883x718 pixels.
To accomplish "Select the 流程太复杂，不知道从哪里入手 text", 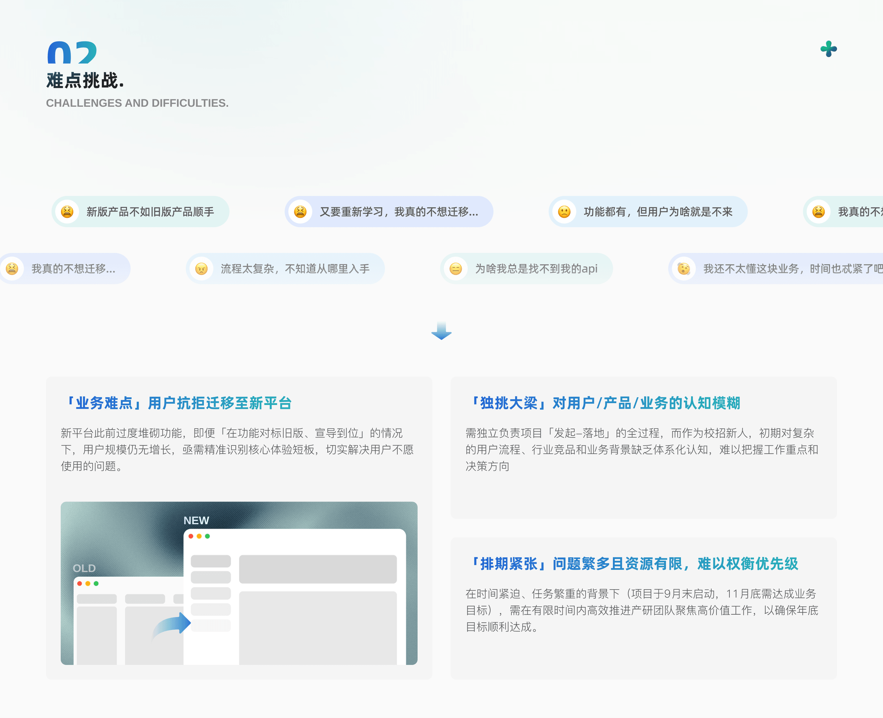I will (295, 269).
